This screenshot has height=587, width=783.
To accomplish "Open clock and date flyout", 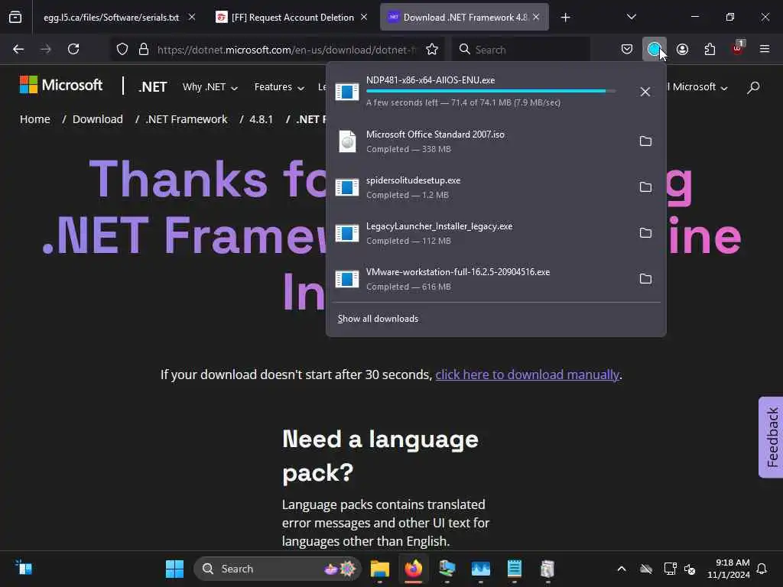I will [x=729, y=569].
